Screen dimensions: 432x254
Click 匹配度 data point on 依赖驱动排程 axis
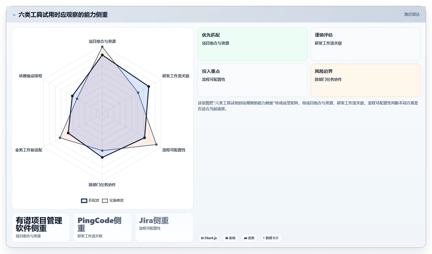pyautogui.click(x=72, y=96)
